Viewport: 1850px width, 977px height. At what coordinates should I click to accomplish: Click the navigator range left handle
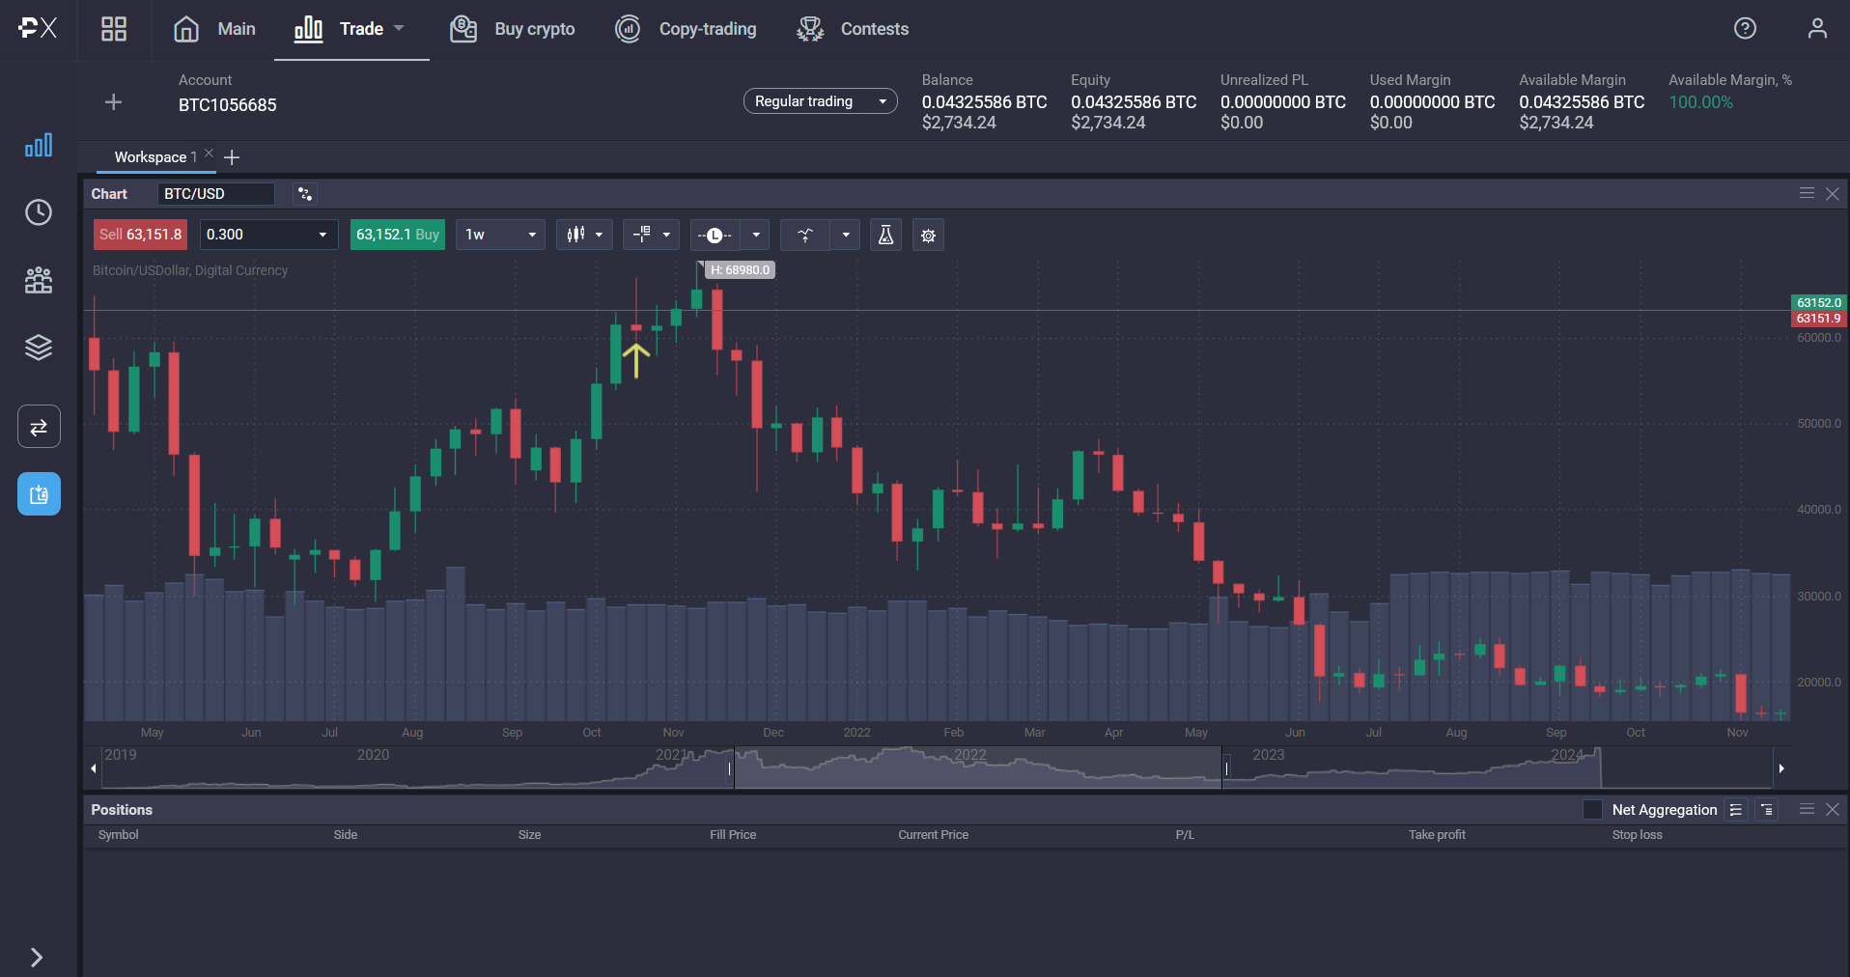click(730, 768)
